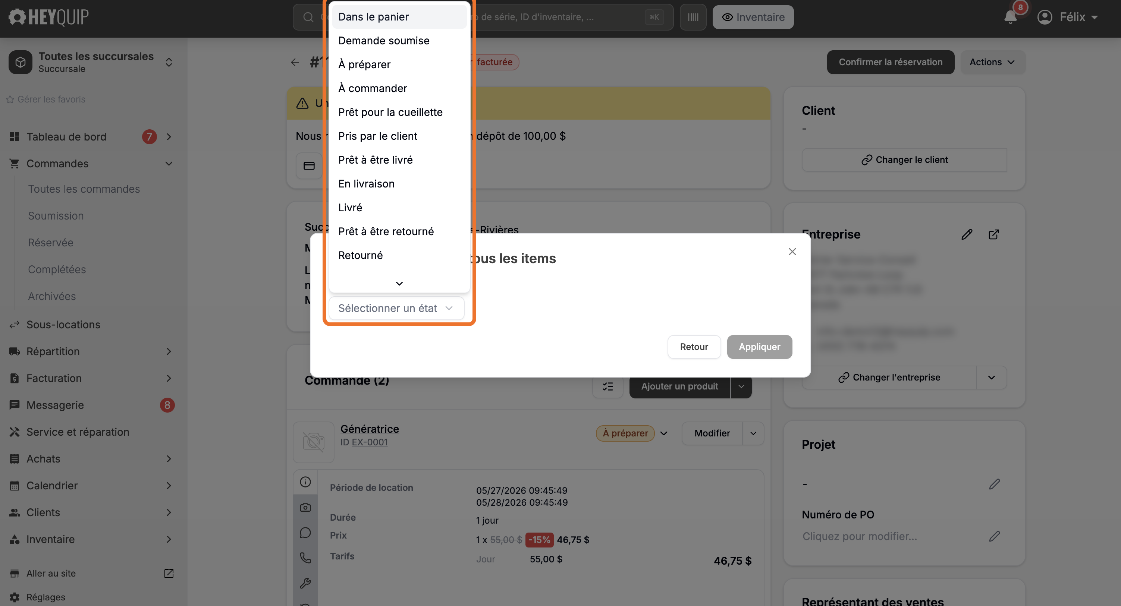Open the 'Sélectionner un état' combo box
This screenshot has height=606, width=1121.
click(x=396, y=309)
